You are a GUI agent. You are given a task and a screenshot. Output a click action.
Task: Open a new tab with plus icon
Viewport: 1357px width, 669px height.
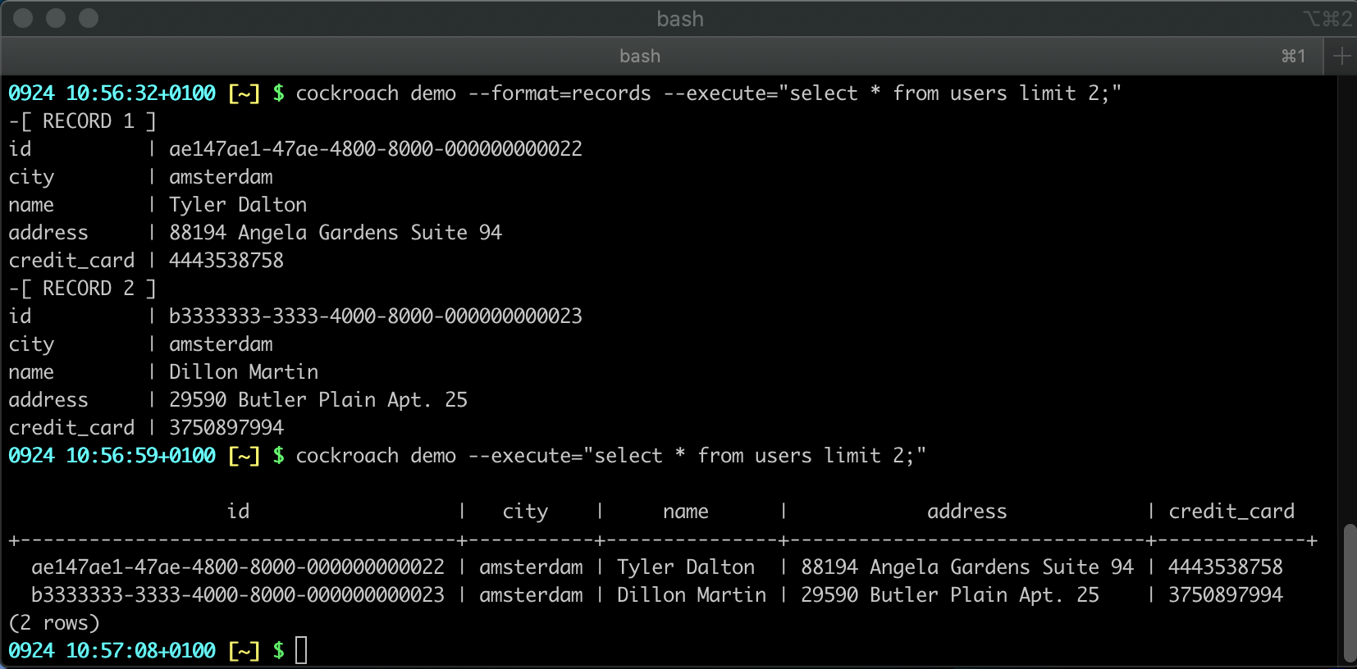pos(1341,56)
